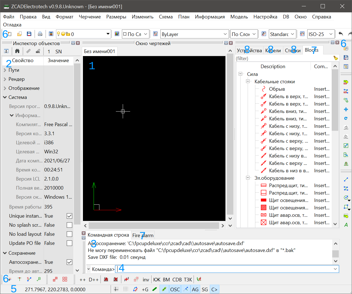
Task: Uncheck the 'Автосохране...' checkbox
Action: click(x=69, y=262)
